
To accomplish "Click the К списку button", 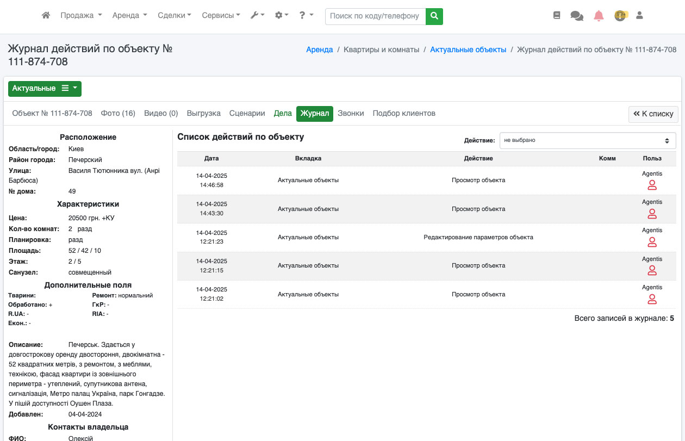I will pos(653,114).
